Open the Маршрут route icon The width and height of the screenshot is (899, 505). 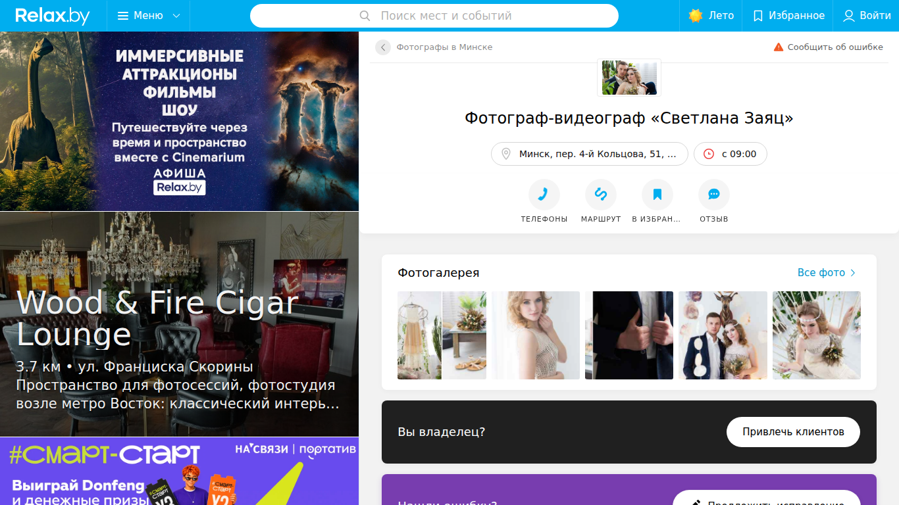click(600, 195)
